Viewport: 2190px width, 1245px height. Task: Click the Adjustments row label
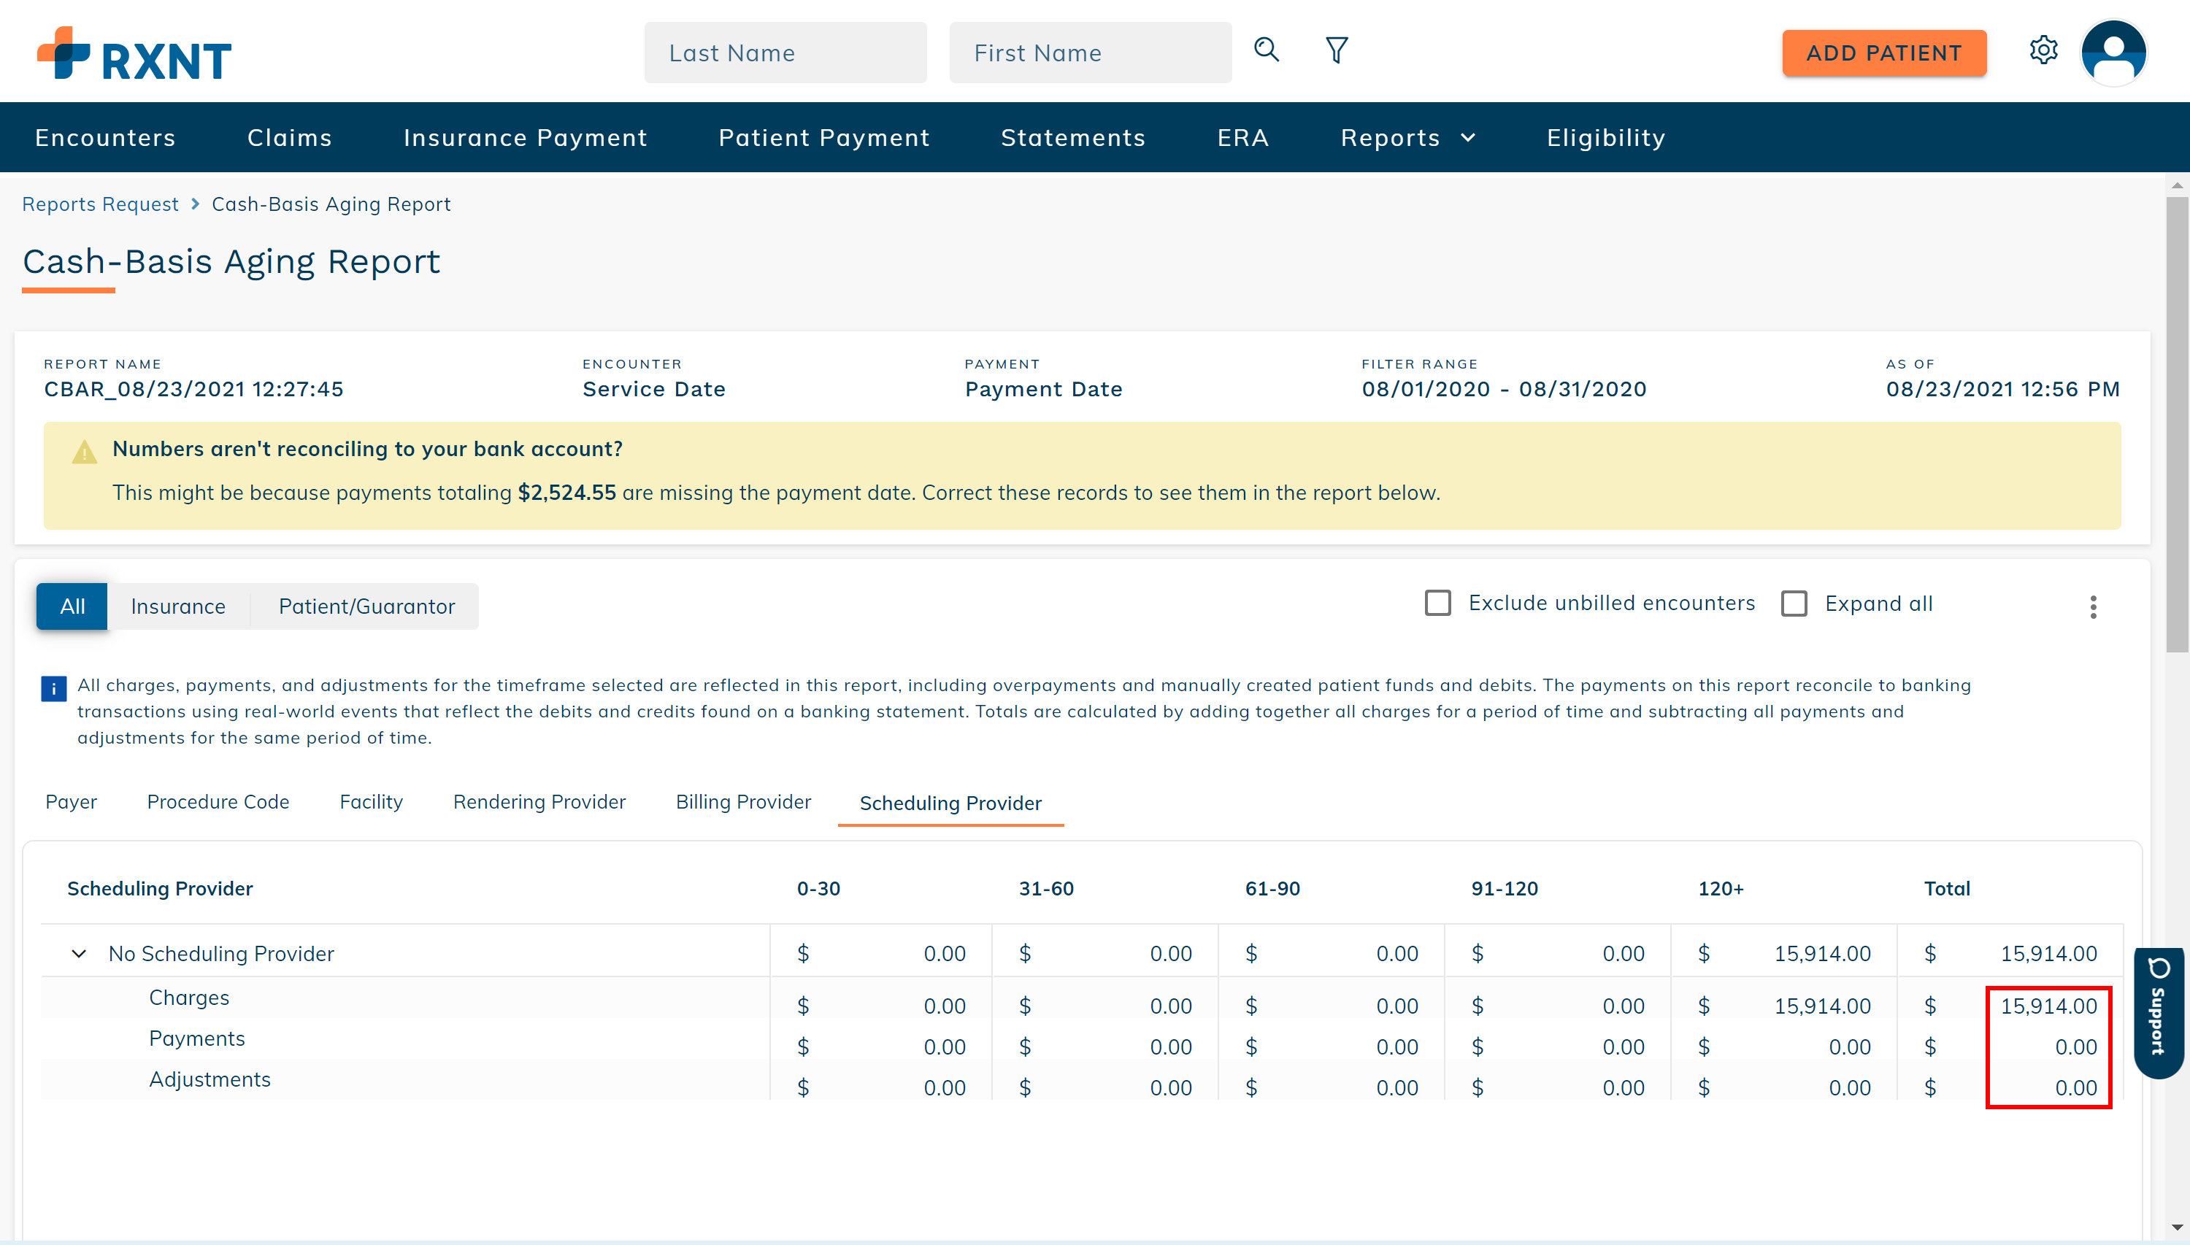tap(210, 1079)
